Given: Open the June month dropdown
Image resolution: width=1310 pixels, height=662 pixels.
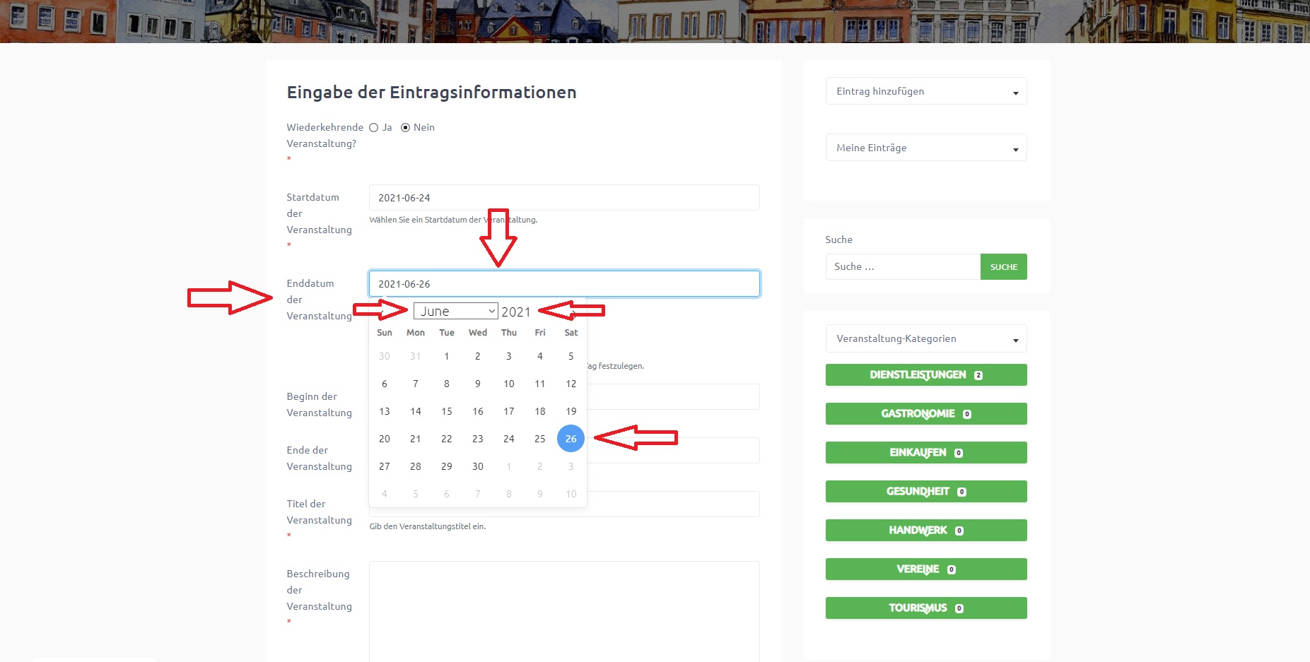Looking at the screenshot, I should point(455,312).
